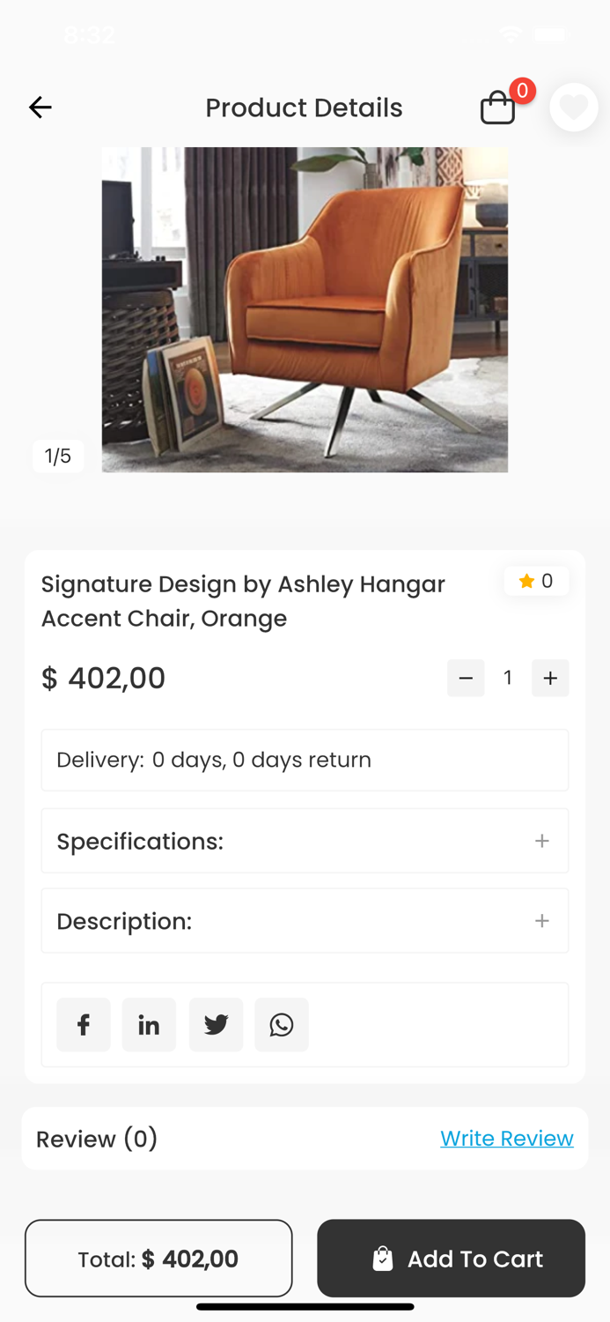Viewport: 610px width, 1322px height.
Task: Open the Delivery information row
Action: pos(305,760)
